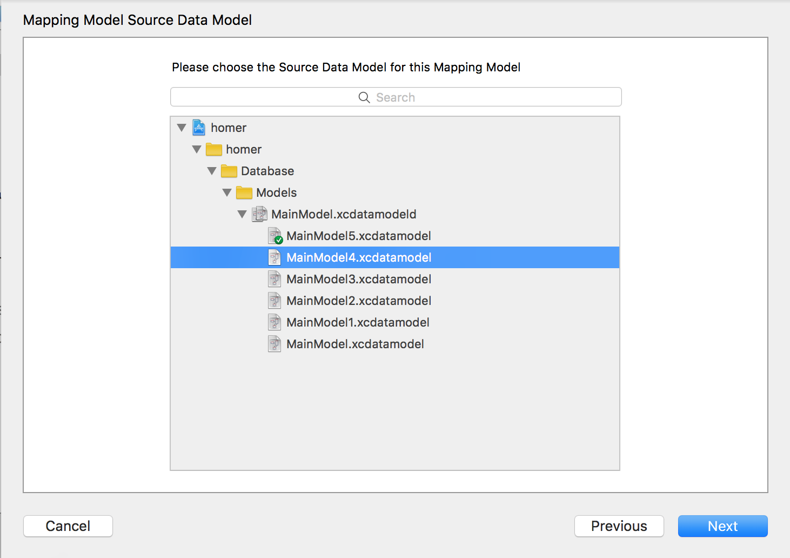Click the MainModel5 icon with green checkmark
The height and width of the screenshot is (558, 790).
tap(275, 236)
